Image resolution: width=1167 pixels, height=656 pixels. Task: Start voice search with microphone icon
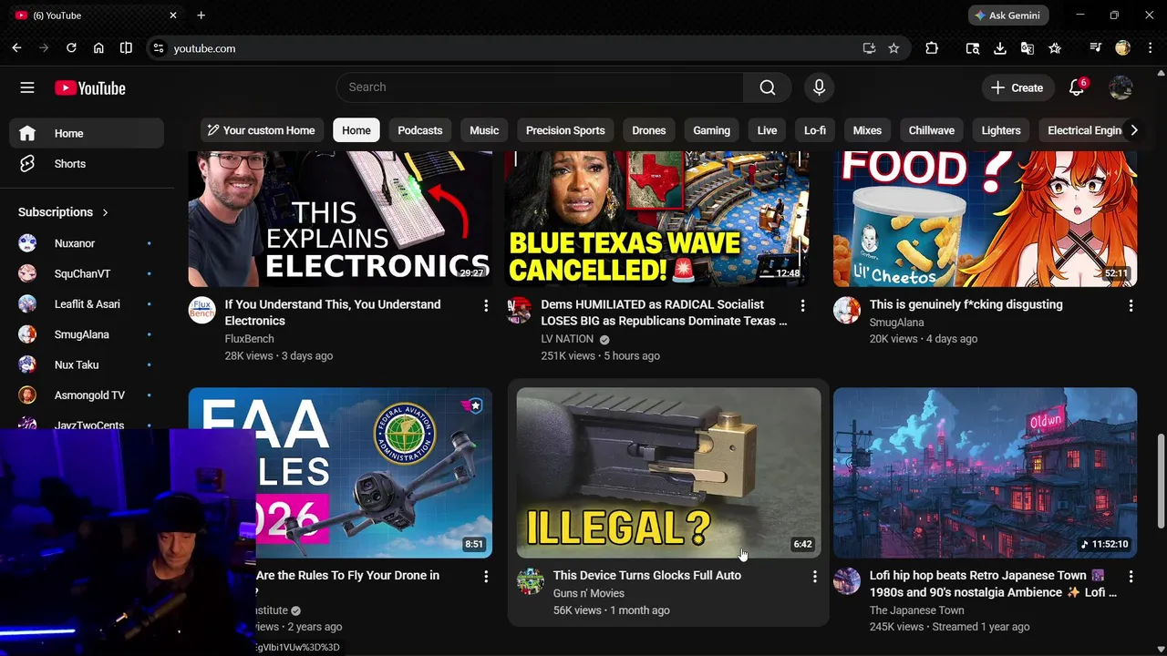819,87
